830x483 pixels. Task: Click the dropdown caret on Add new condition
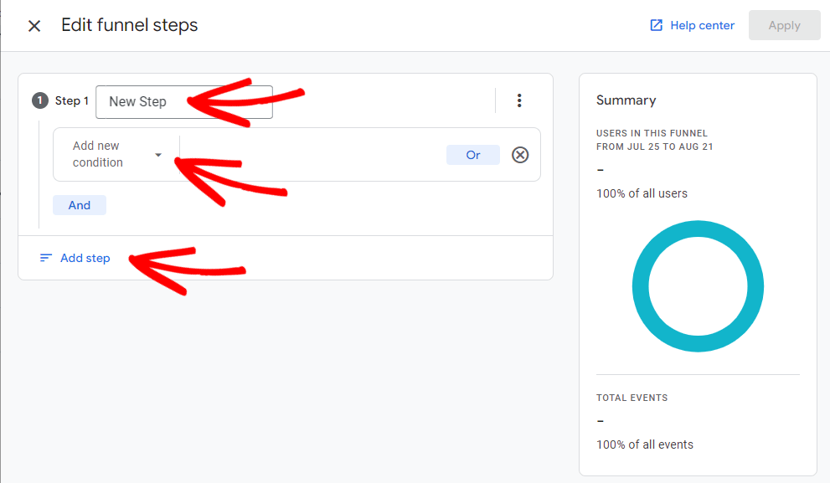157,154
